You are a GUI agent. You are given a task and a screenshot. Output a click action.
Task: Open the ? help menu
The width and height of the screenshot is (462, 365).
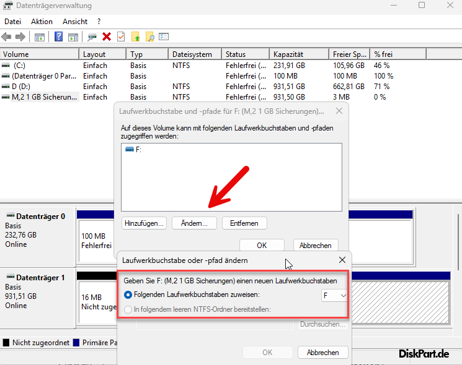pos(99,22)
